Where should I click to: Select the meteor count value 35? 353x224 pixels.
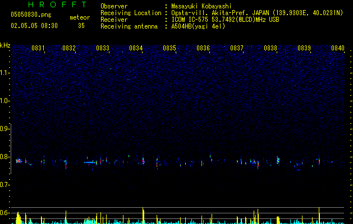tap(81, 26)
